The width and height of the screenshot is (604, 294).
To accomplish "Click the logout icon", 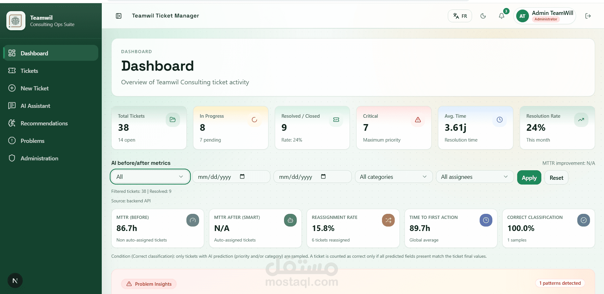I will click(588, 16).
